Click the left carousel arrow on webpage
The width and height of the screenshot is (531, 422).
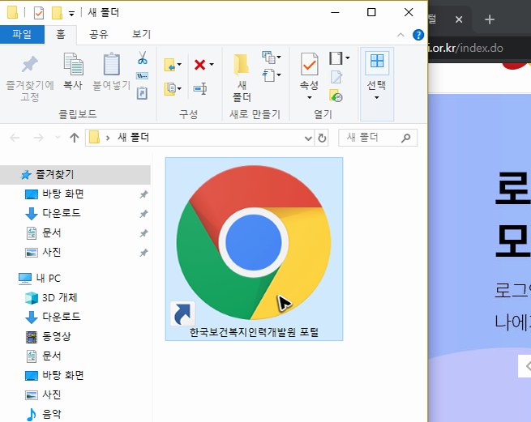click(x=525, y=366)
